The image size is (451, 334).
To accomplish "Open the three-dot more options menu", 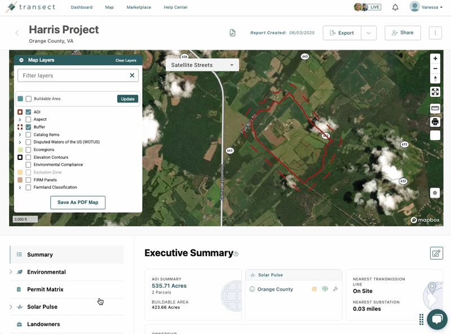I will click(435, 33).
